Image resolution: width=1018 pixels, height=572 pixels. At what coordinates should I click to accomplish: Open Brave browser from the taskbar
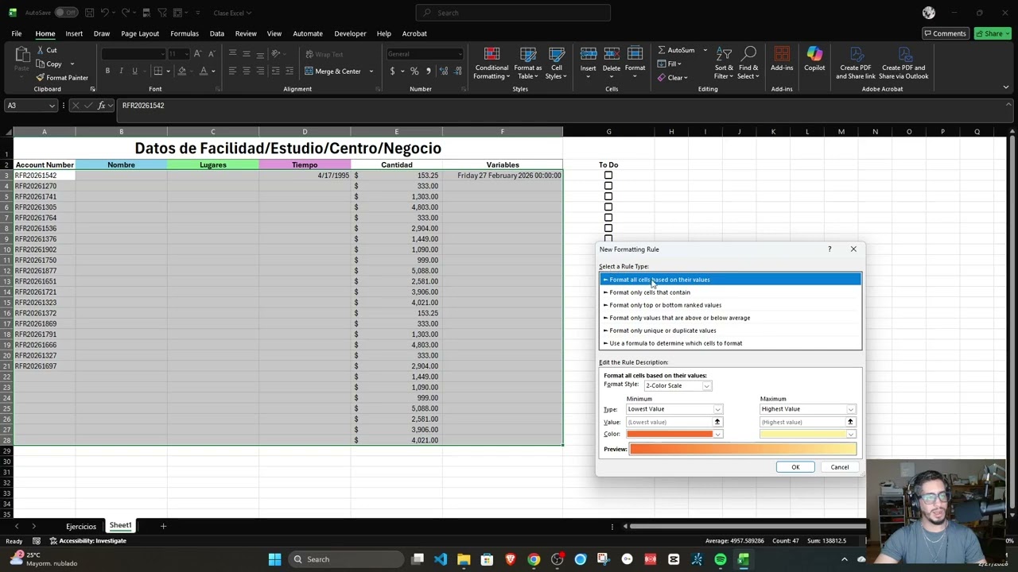click(x=511, y=559)
